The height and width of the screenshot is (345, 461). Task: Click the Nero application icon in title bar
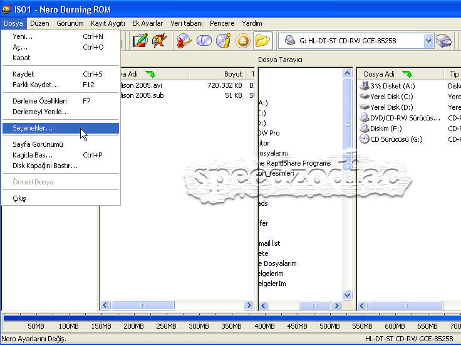point(6,9)
